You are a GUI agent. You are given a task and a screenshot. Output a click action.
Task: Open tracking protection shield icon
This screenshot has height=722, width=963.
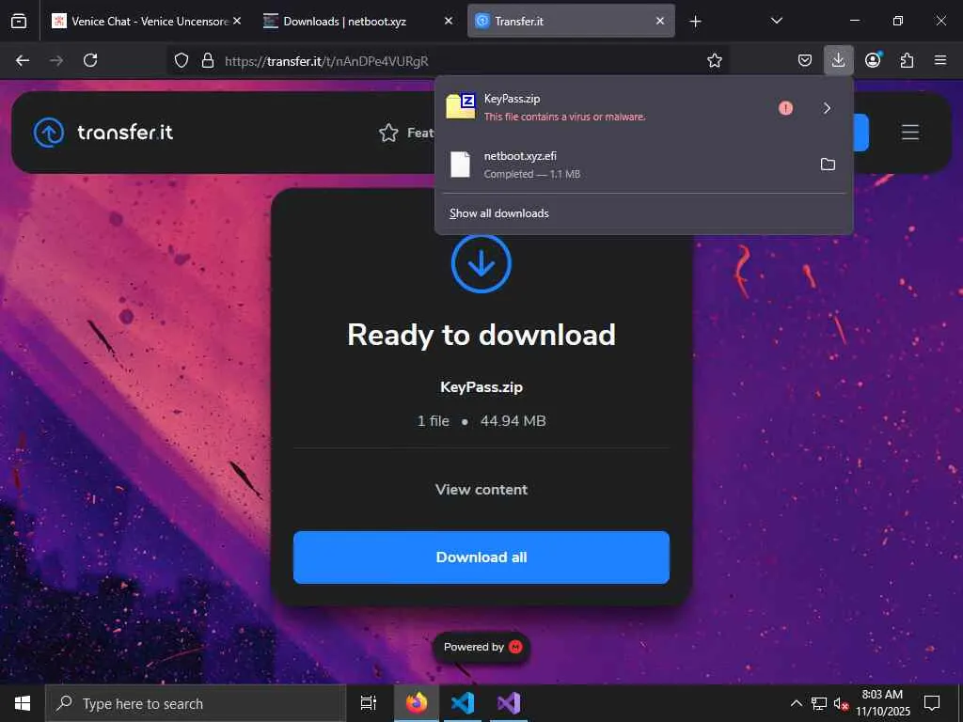[x=182, y=60]
